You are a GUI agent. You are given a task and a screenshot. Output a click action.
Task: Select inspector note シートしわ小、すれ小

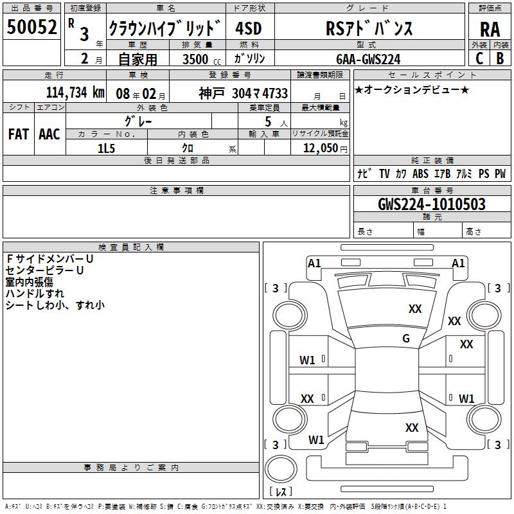55,305
